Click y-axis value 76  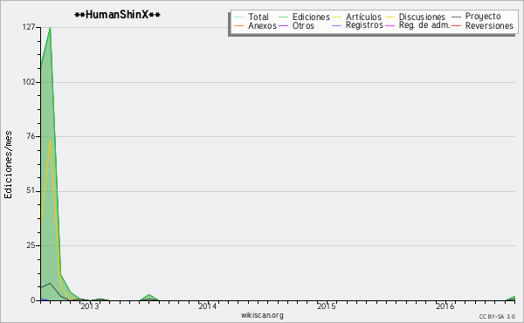click(31, 136)
